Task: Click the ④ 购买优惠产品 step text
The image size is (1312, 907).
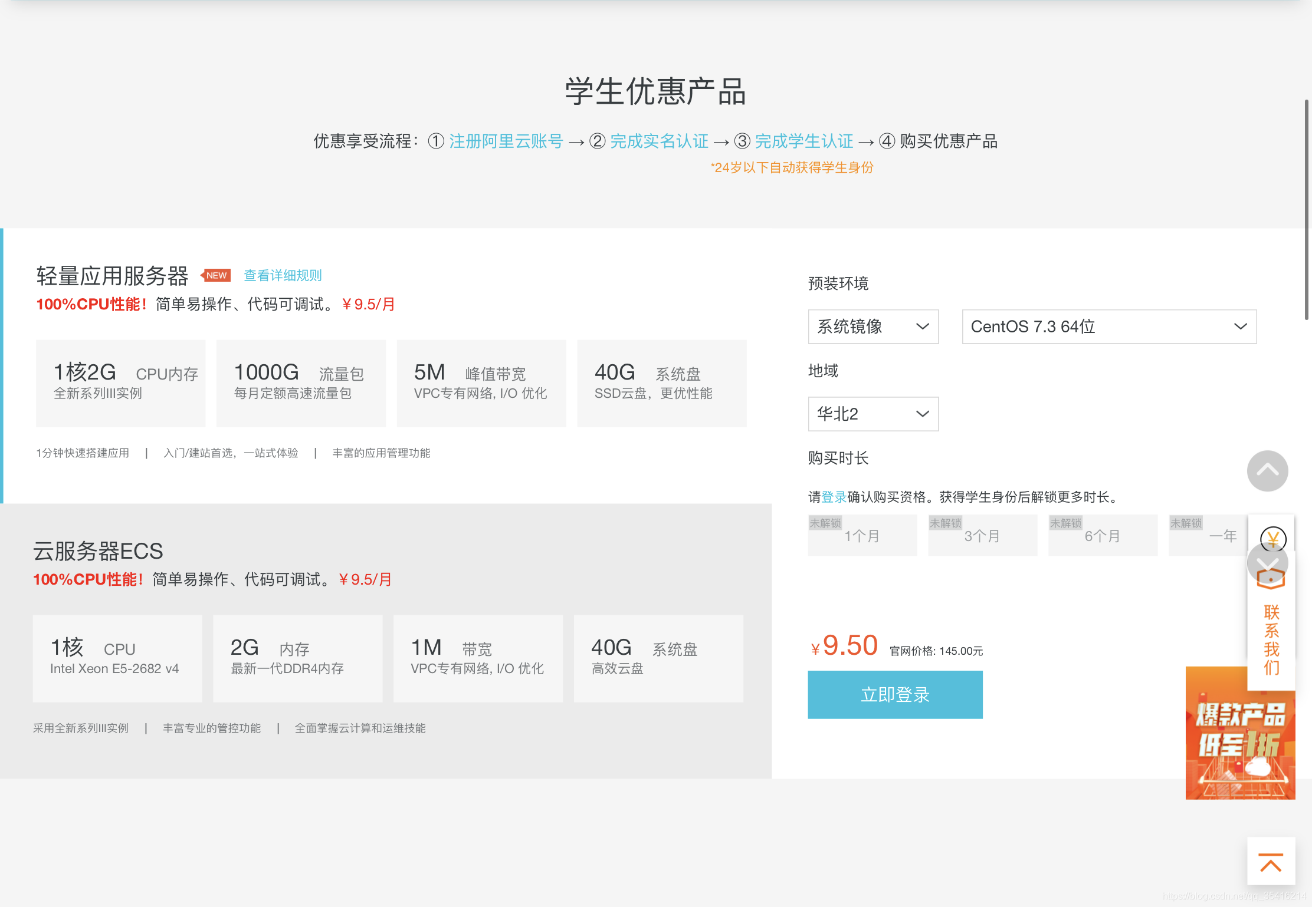Action: pos(938,141)
